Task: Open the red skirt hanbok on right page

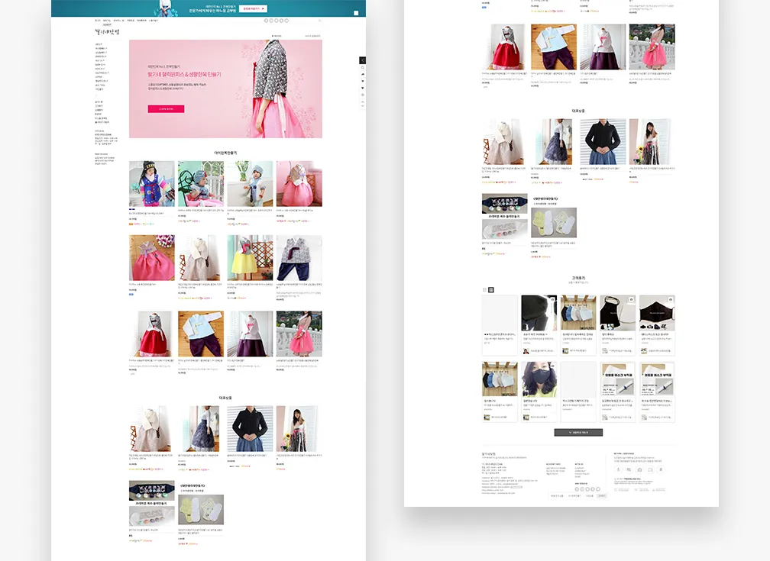Action: 505,47
